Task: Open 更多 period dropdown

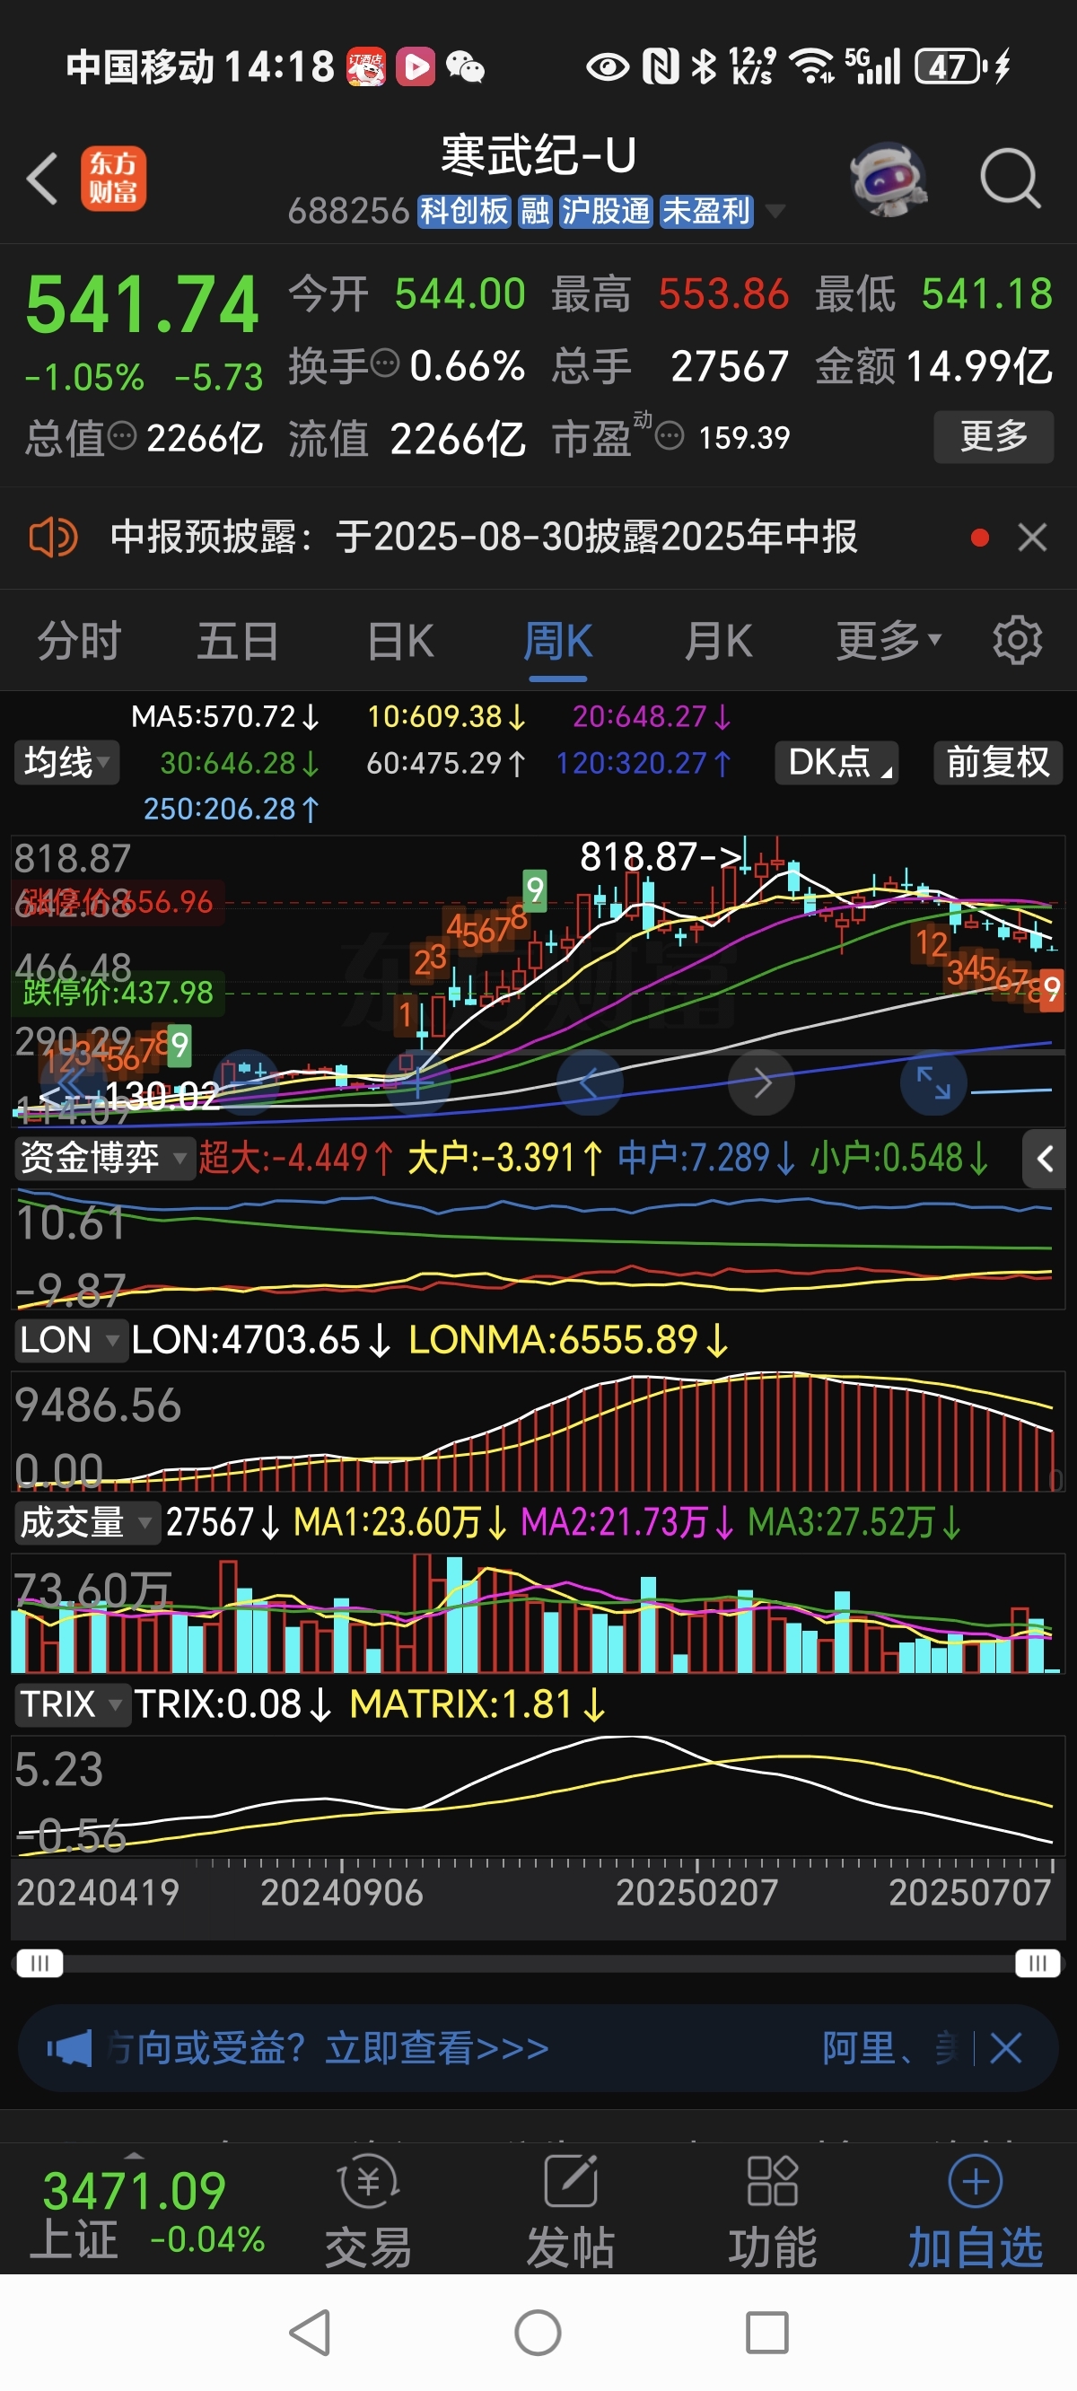Action: pyautogui.click(x=889, y=641)
